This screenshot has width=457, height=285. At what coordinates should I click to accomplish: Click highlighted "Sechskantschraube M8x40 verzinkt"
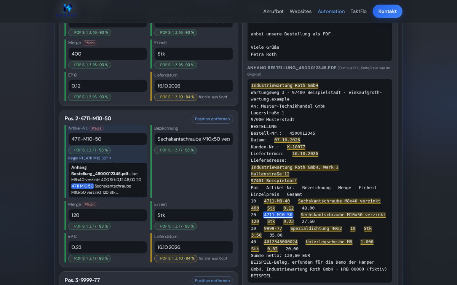339,201
